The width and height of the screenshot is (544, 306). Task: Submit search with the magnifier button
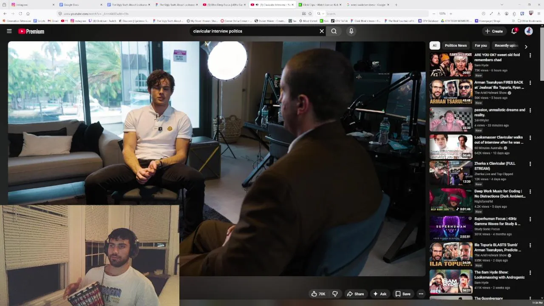[334, 31]
